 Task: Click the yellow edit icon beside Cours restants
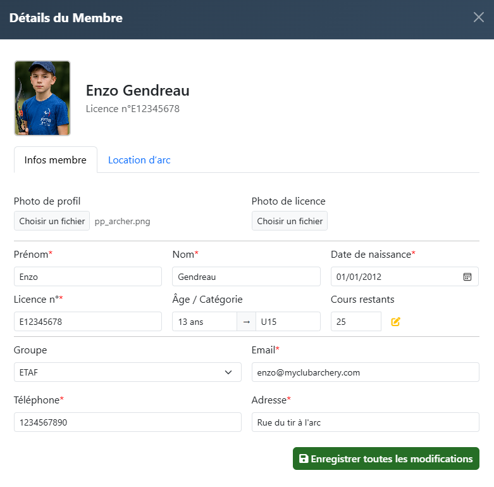click(396, 322)
